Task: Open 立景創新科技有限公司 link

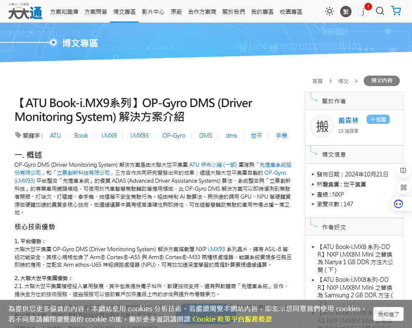Action: tap(83, 173)
